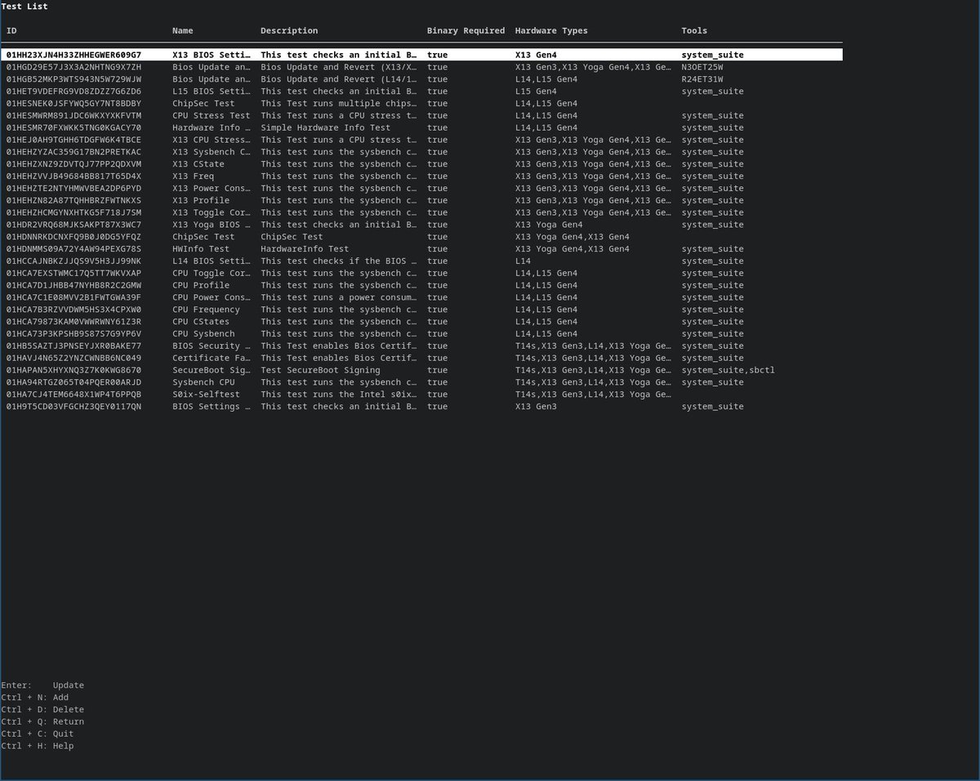Image resolution: width=980 pixels, height=781 pixels.
Task: Click ID 01HESNEK0JSFYWQ5GY7NT8BDBY
Action: pyautogui.click(x=73, y=104)
